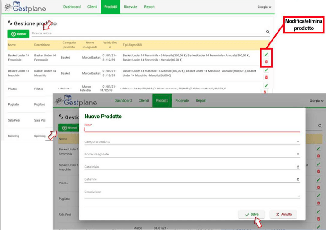Open the Clienti tab in back window
Screen dimensions: 326x230
click(92, 7)
